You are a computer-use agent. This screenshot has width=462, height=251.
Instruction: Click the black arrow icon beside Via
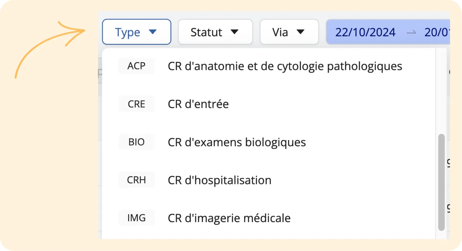pos(300,32)
